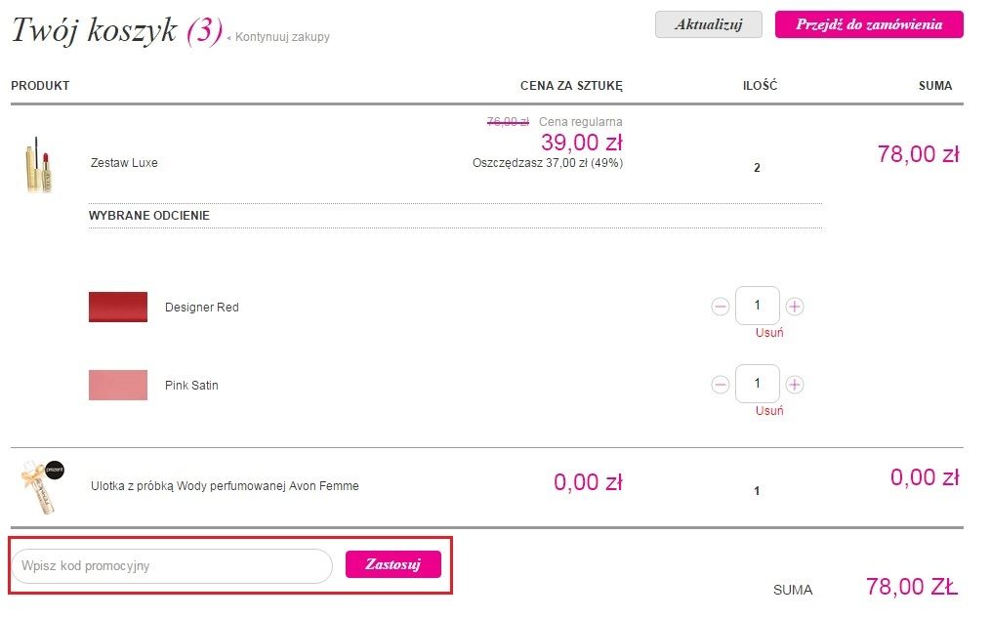Open Ulotka z próbką Wody perfumowanej link
This screenshot has width=991, height=618.
(225, 486)
